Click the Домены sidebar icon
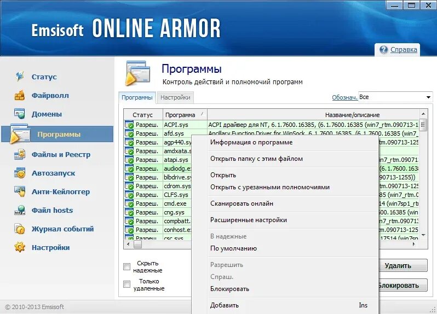Screen dimensions: 437x314 (x=20, y=114)
